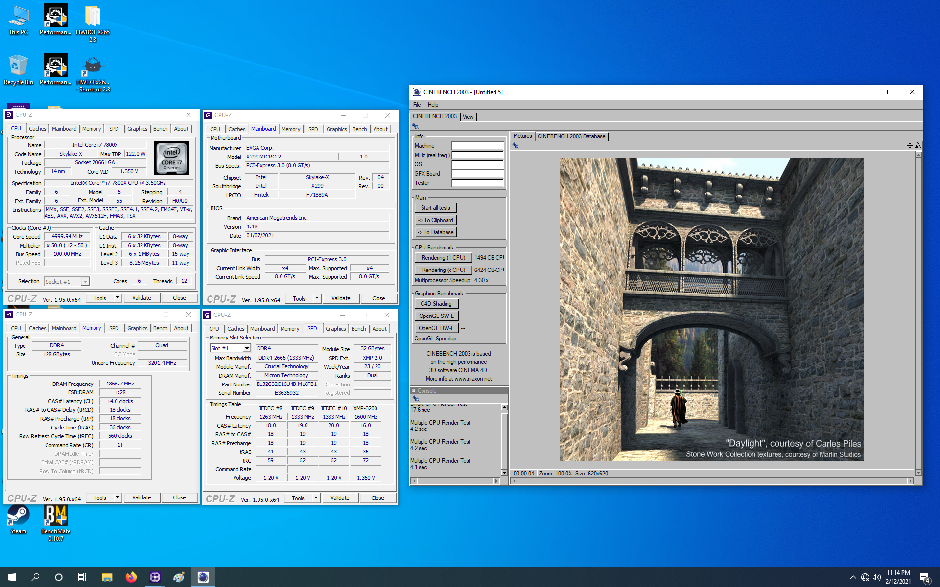Open the Graphics tab in CPU-Z Memory window

point(137,328)
